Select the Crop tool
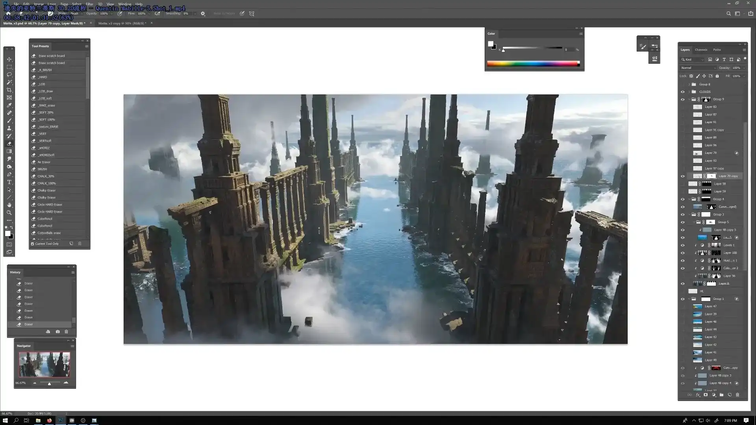 tap(9, 90)
